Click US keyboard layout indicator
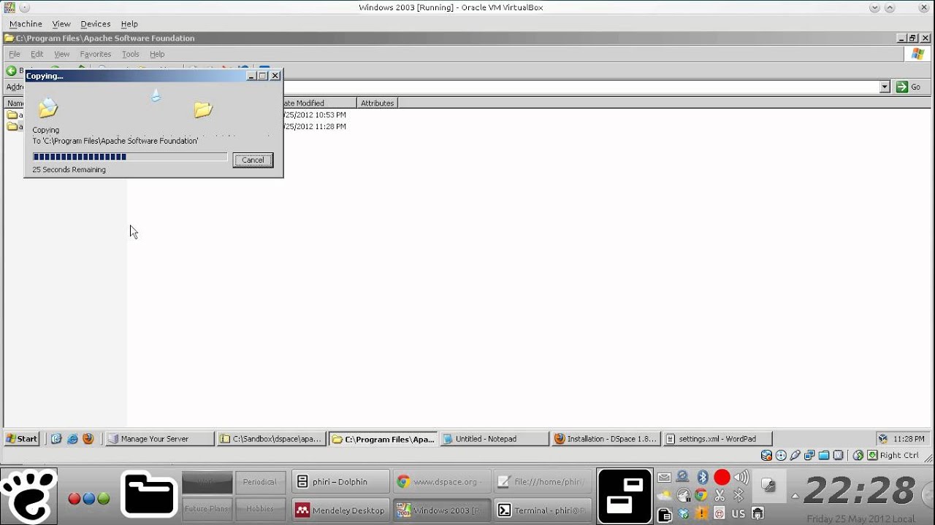Viewport: 935px width, 525px height. pos(739,514)
